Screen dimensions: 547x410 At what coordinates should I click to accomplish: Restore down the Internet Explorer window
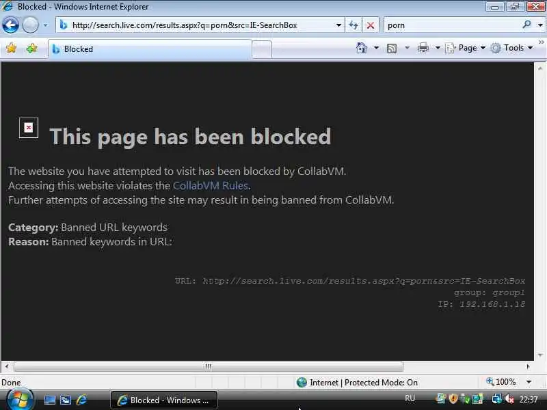514,7
